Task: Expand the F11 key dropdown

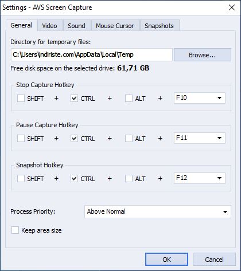Action: (200, 138)
